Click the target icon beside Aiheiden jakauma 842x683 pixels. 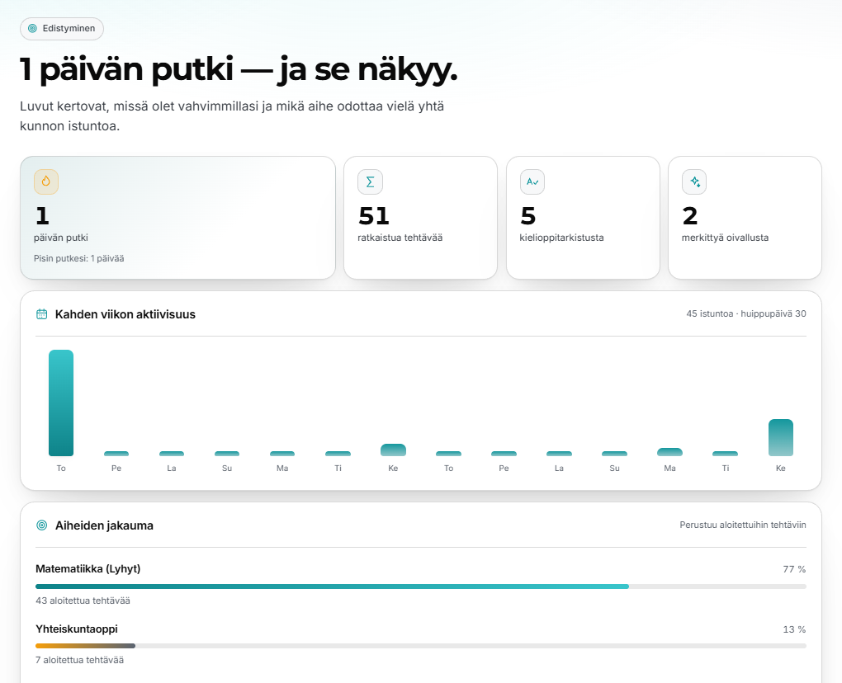[x=41, y=525]
